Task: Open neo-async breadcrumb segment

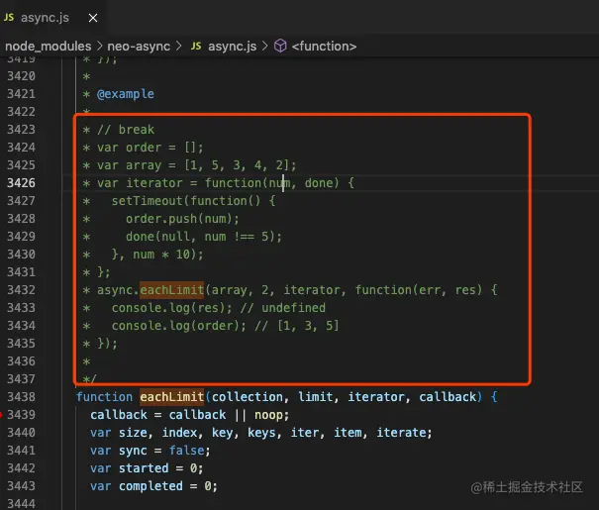Action: pyautogui.click(x=139, y=47)
